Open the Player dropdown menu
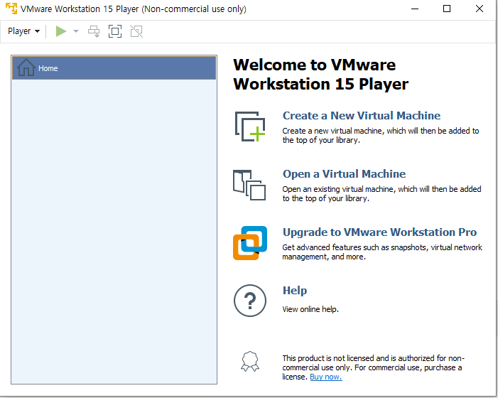Screen dimensions: 498x398 coord(23,31)
